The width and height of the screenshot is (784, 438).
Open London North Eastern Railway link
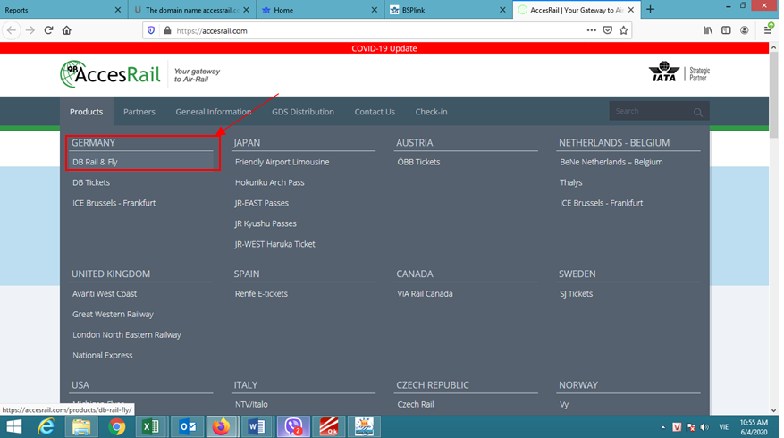point(127,334)
